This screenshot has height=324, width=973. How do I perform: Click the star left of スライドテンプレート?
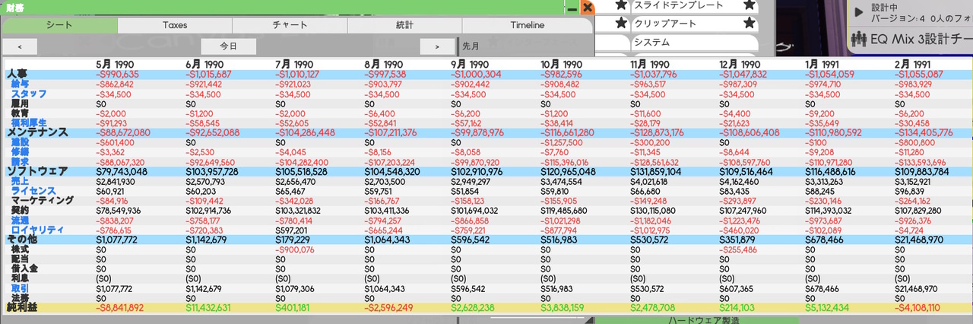click(621, 5)
